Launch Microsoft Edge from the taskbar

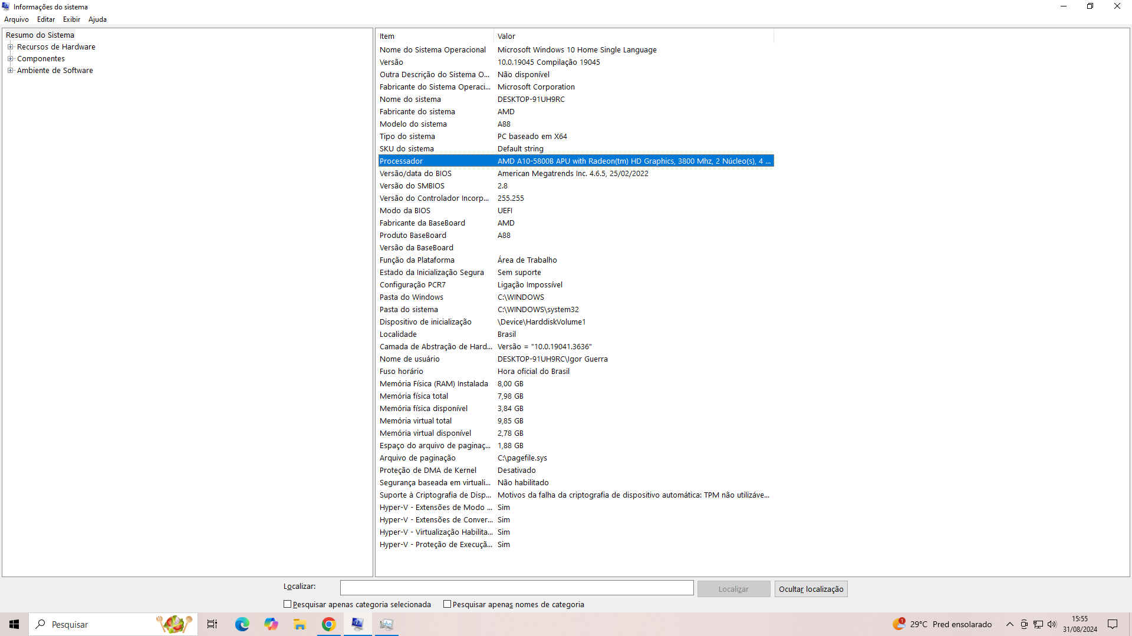(x=242, y=624)
